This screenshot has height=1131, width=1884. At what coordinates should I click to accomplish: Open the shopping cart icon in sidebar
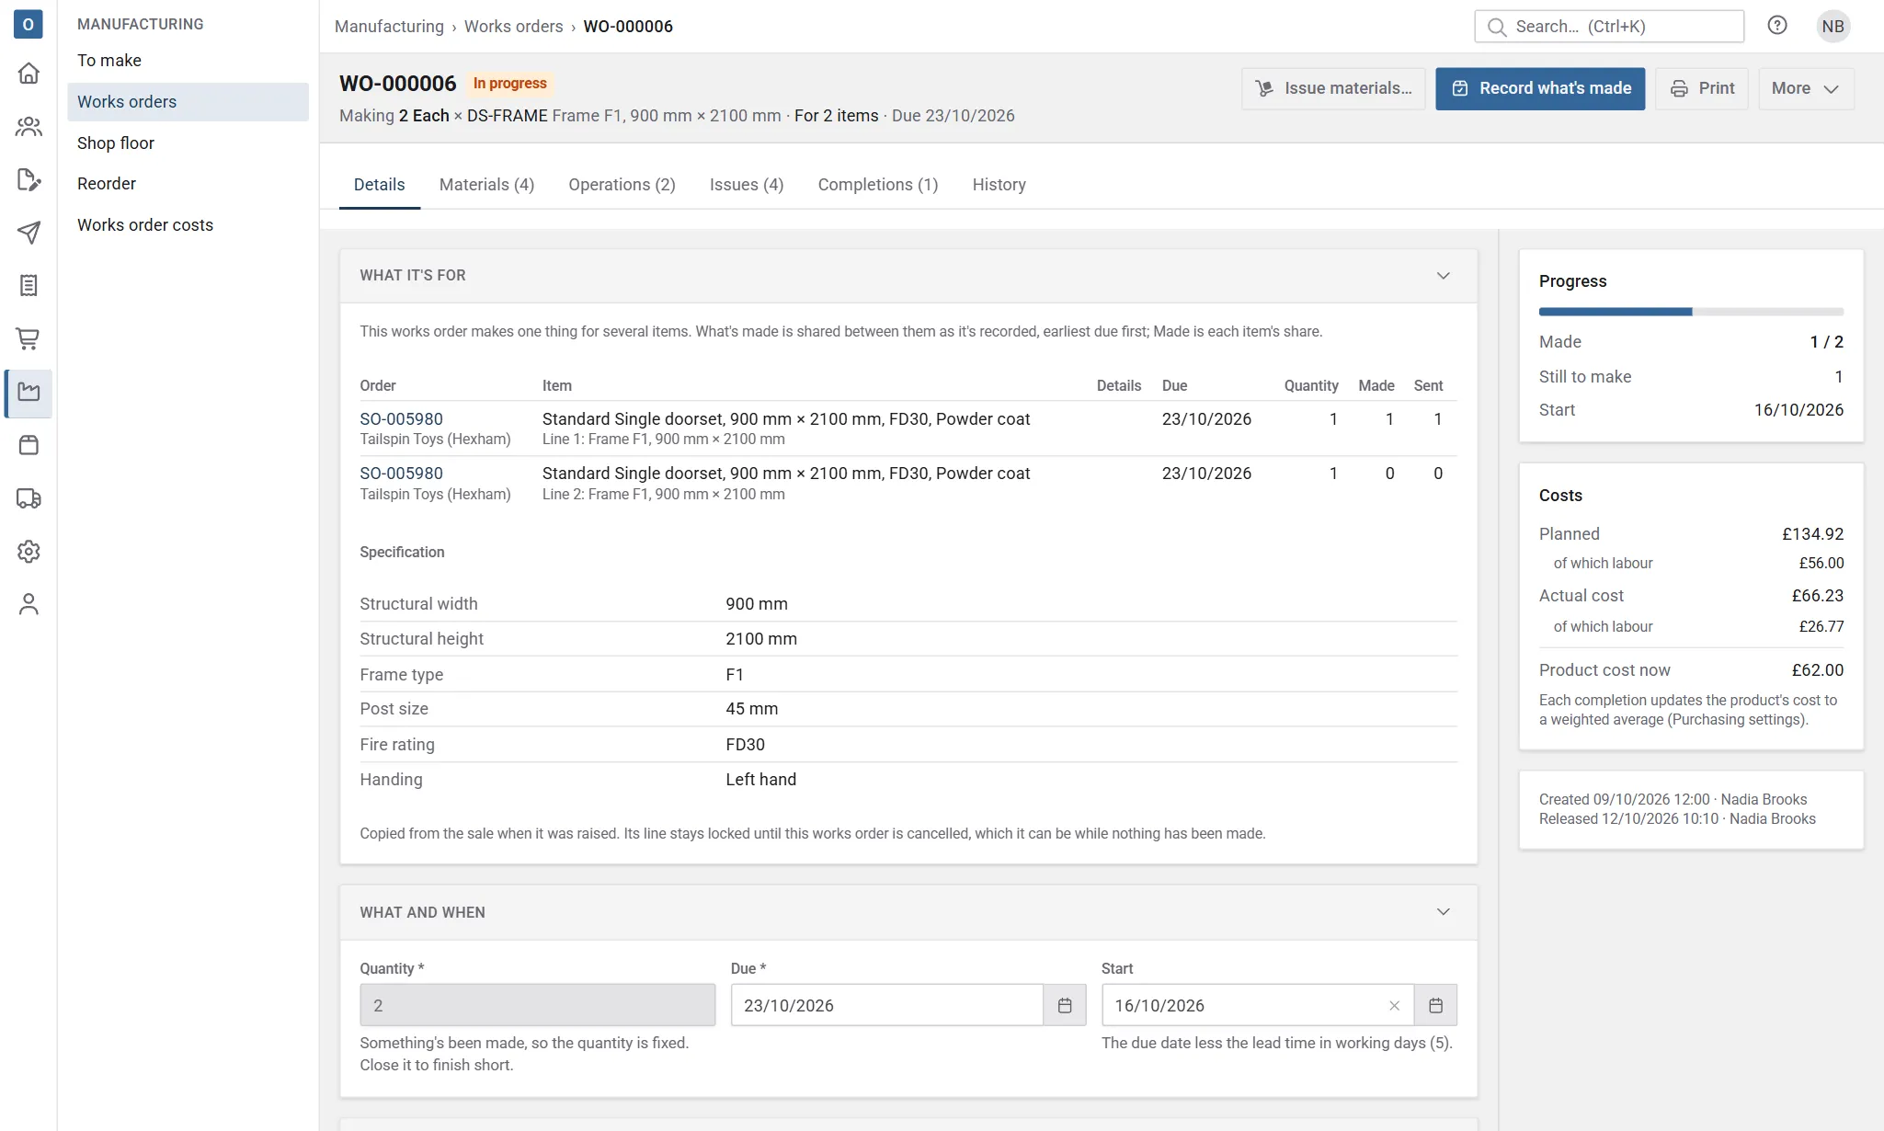click(x=29, y=339)
